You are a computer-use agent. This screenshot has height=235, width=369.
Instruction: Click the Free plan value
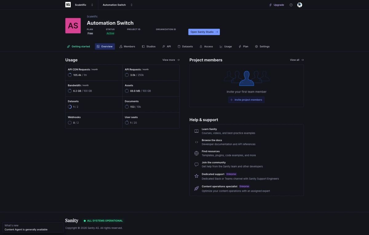[90, 33]
